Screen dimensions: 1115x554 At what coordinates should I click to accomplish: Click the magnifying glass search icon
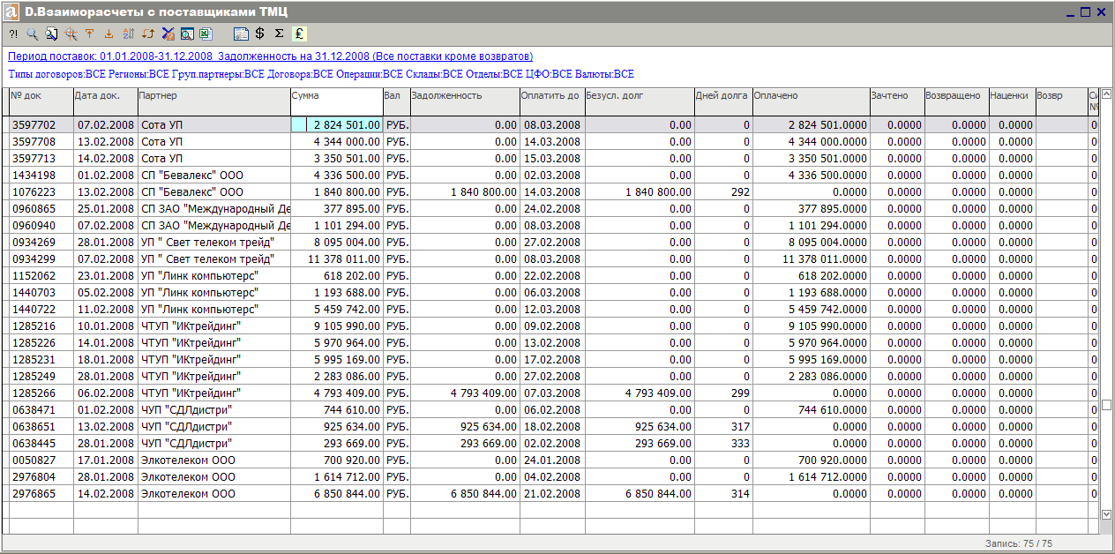point(32,34)
